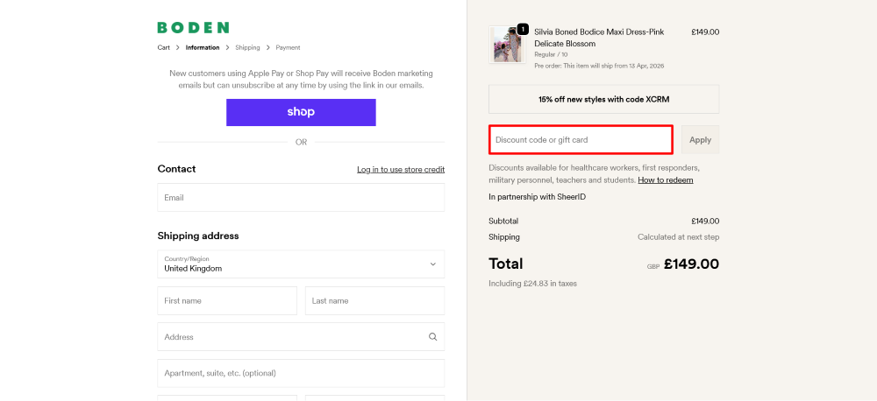Click the Total label
This screenshot has width=877, height=401.
point(506,264)
